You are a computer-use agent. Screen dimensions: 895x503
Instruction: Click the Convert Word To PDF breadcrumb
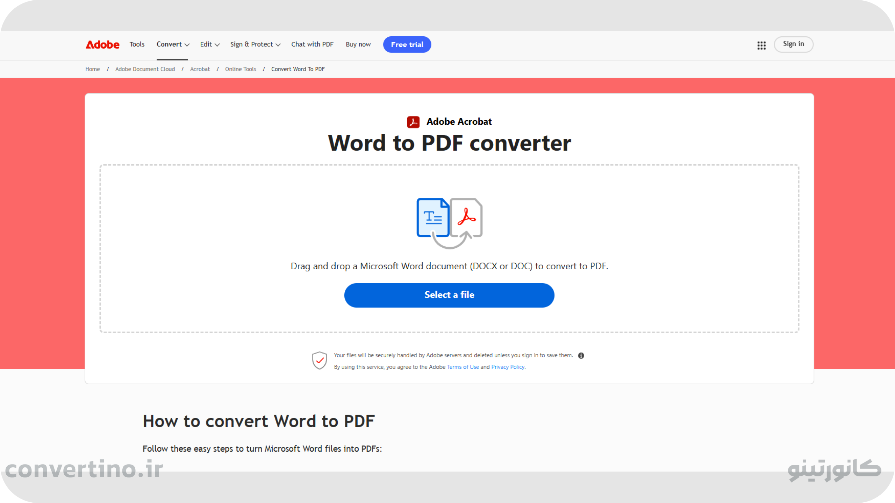[x=298, y=69]
